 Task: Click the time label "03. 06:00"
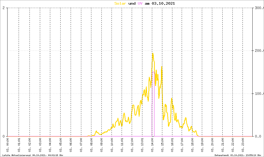(x=71, y=145)
